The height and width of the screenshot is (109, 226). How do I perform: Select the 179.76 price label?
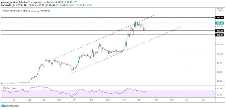click(x=219, y=17)
